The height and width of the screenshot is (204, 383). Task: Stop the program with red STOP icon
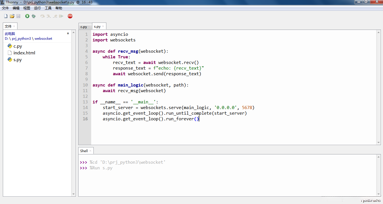pyautogui.click(x=70, y=16)
